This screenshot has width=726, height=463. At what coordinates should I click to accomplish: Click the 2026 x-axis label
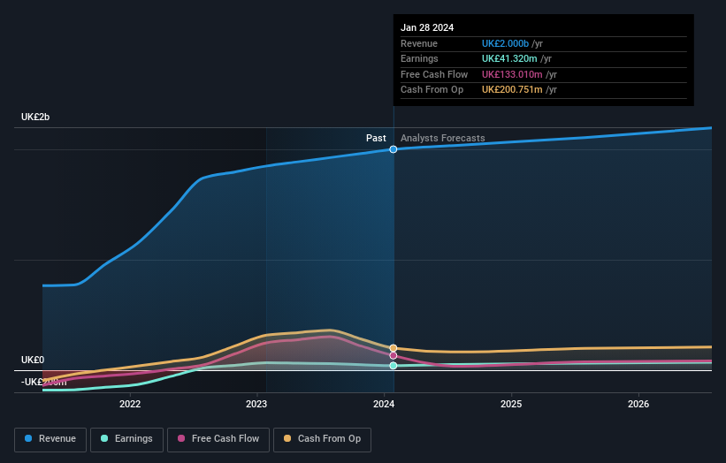(638, 404)
